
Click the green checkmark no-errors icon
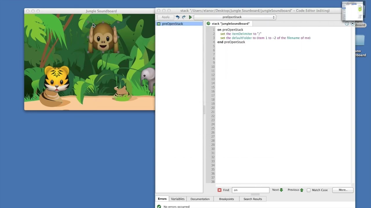coord(159,207)
